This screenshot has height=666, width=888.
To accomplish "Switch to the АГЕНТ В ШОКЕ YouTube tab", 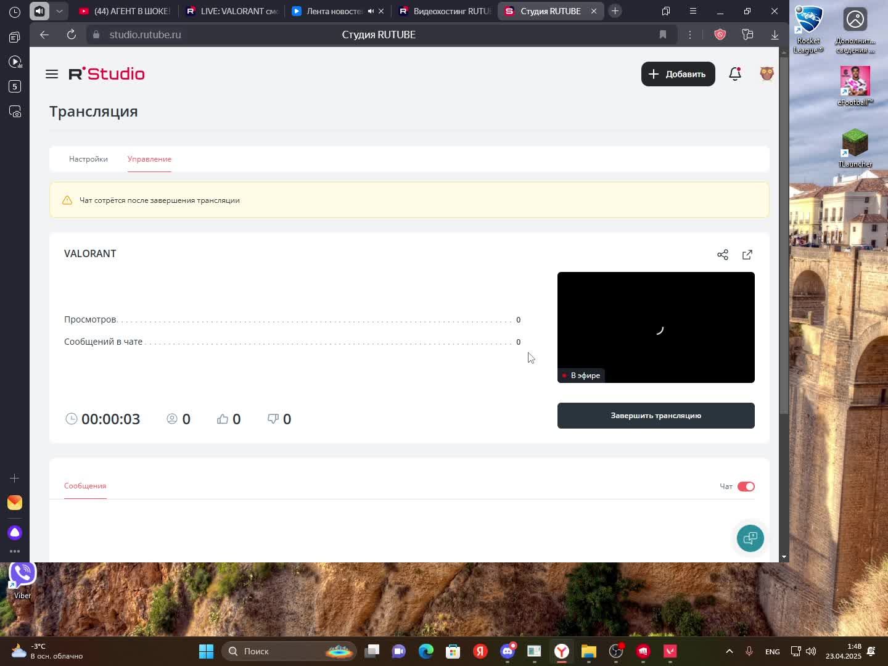I will [x=125, y=11].
